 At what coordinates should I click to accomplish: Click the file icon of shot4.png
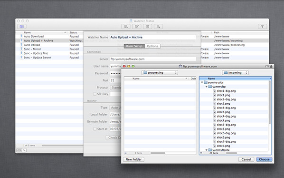(215, 120)
